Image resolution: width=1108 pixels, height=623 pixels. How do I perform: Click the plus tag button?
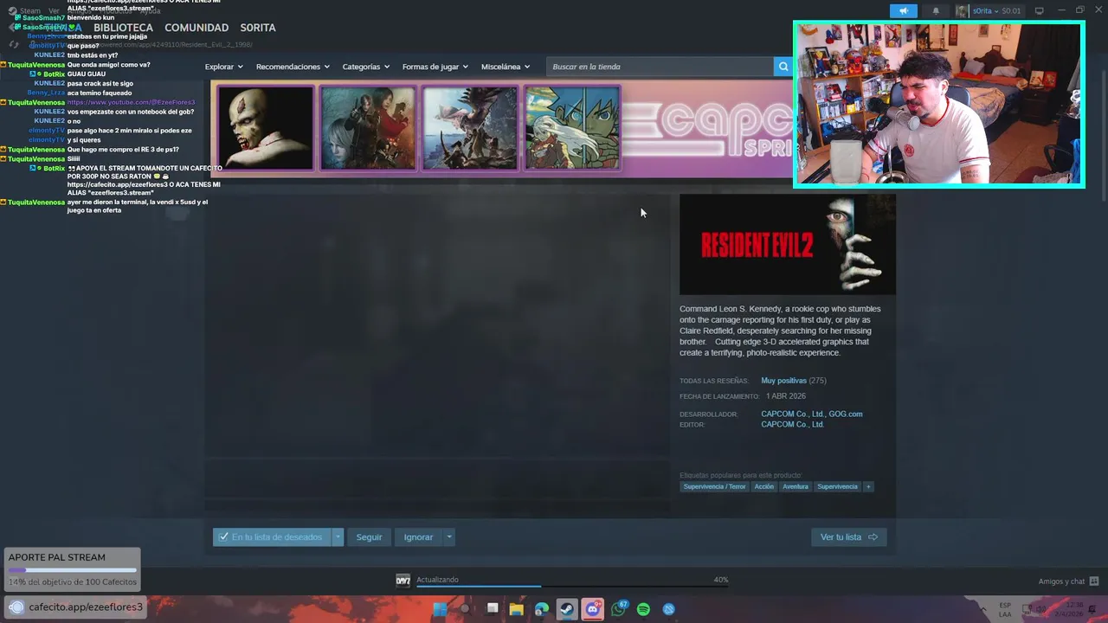point(868,486)
